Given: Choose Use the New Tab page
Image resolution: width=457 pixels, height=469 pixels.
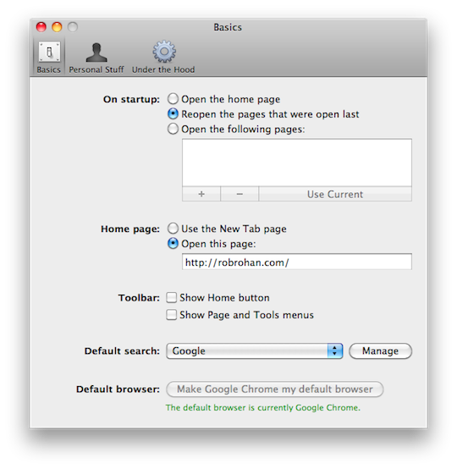Looking at the screenshot, I should coord(173,229).
